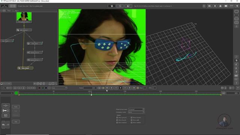The height and width of the screenshot is (135, 240).
Task: Click the redo arrow button at bottom left
Action: (x=8, y=125)
